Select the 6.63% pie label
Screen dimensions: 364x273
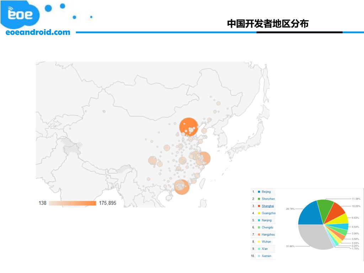point(355,218)
